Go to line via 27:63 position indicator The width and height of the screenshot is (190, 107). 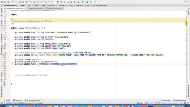[147, 103]
